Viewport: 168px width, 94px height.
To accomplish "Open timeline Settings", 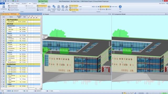I will click(x=102, y=9).
